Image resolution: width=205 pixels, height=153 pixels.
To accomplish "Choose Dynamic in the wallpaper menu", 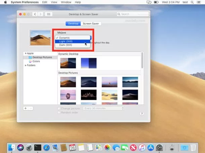I will pos(72,38).
